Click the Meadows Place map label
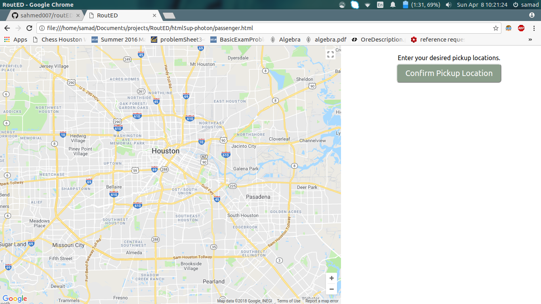This screenshot has height=304, width=541. click(x=40, y=223)
